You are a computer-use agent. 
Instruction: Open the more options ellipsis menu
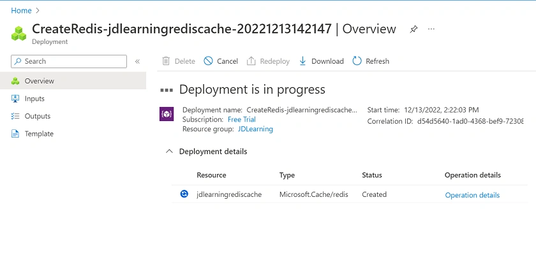tap(431, 29)
